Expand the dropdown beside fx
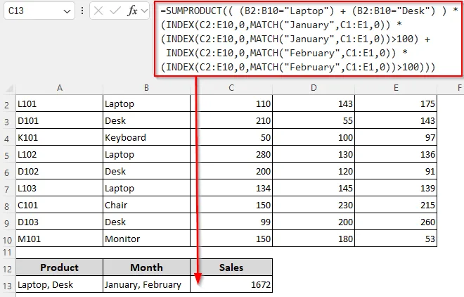 tap(144, 11)
